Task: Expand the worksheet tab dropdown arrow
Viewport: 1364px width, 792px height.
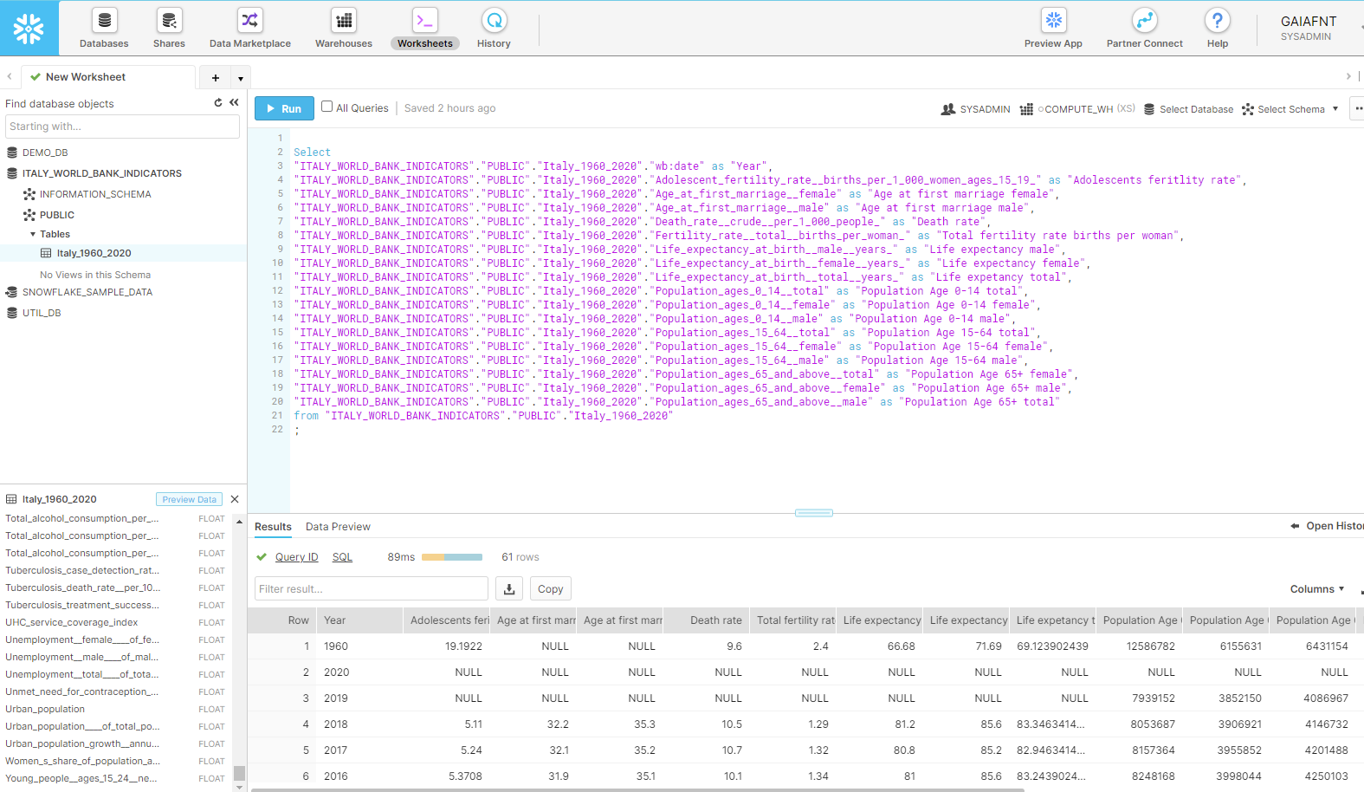Action: pyautogui.click(x=240, y=78)
